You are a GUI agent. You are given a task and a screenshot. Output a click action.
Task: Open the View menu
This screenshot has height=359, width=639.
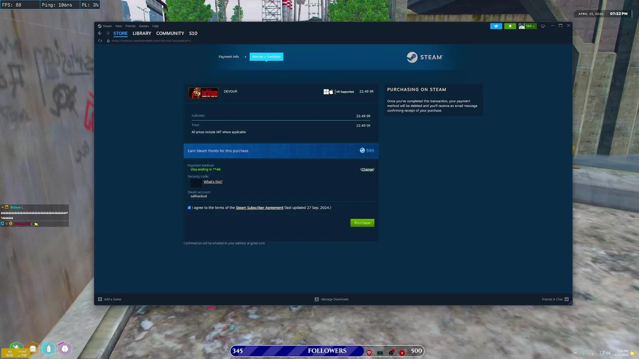(x=118, y=26)
